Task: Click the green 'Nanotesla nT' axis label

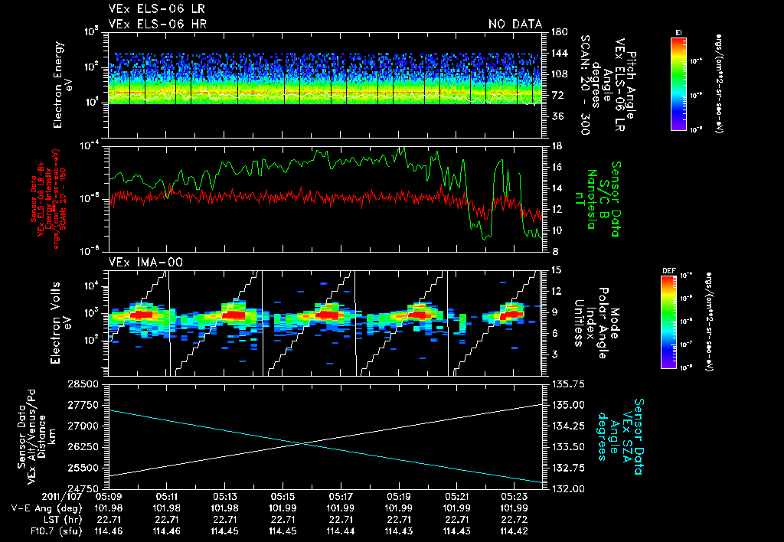Action: pos(587,199)
